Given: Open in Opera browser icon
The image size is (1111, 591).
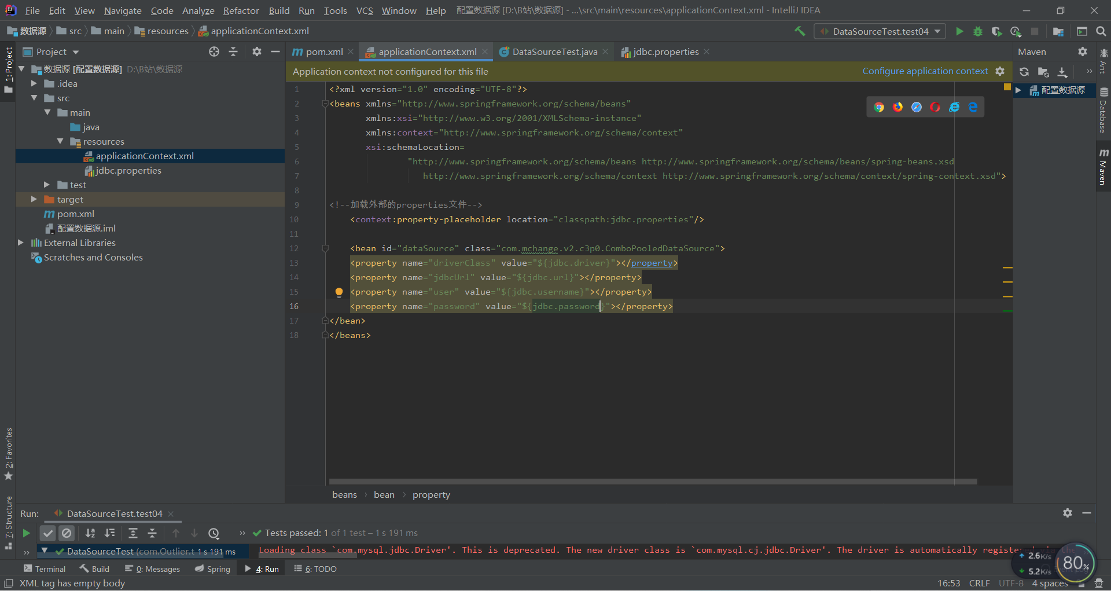Looking at the screenshot, I should pos(935,107).
